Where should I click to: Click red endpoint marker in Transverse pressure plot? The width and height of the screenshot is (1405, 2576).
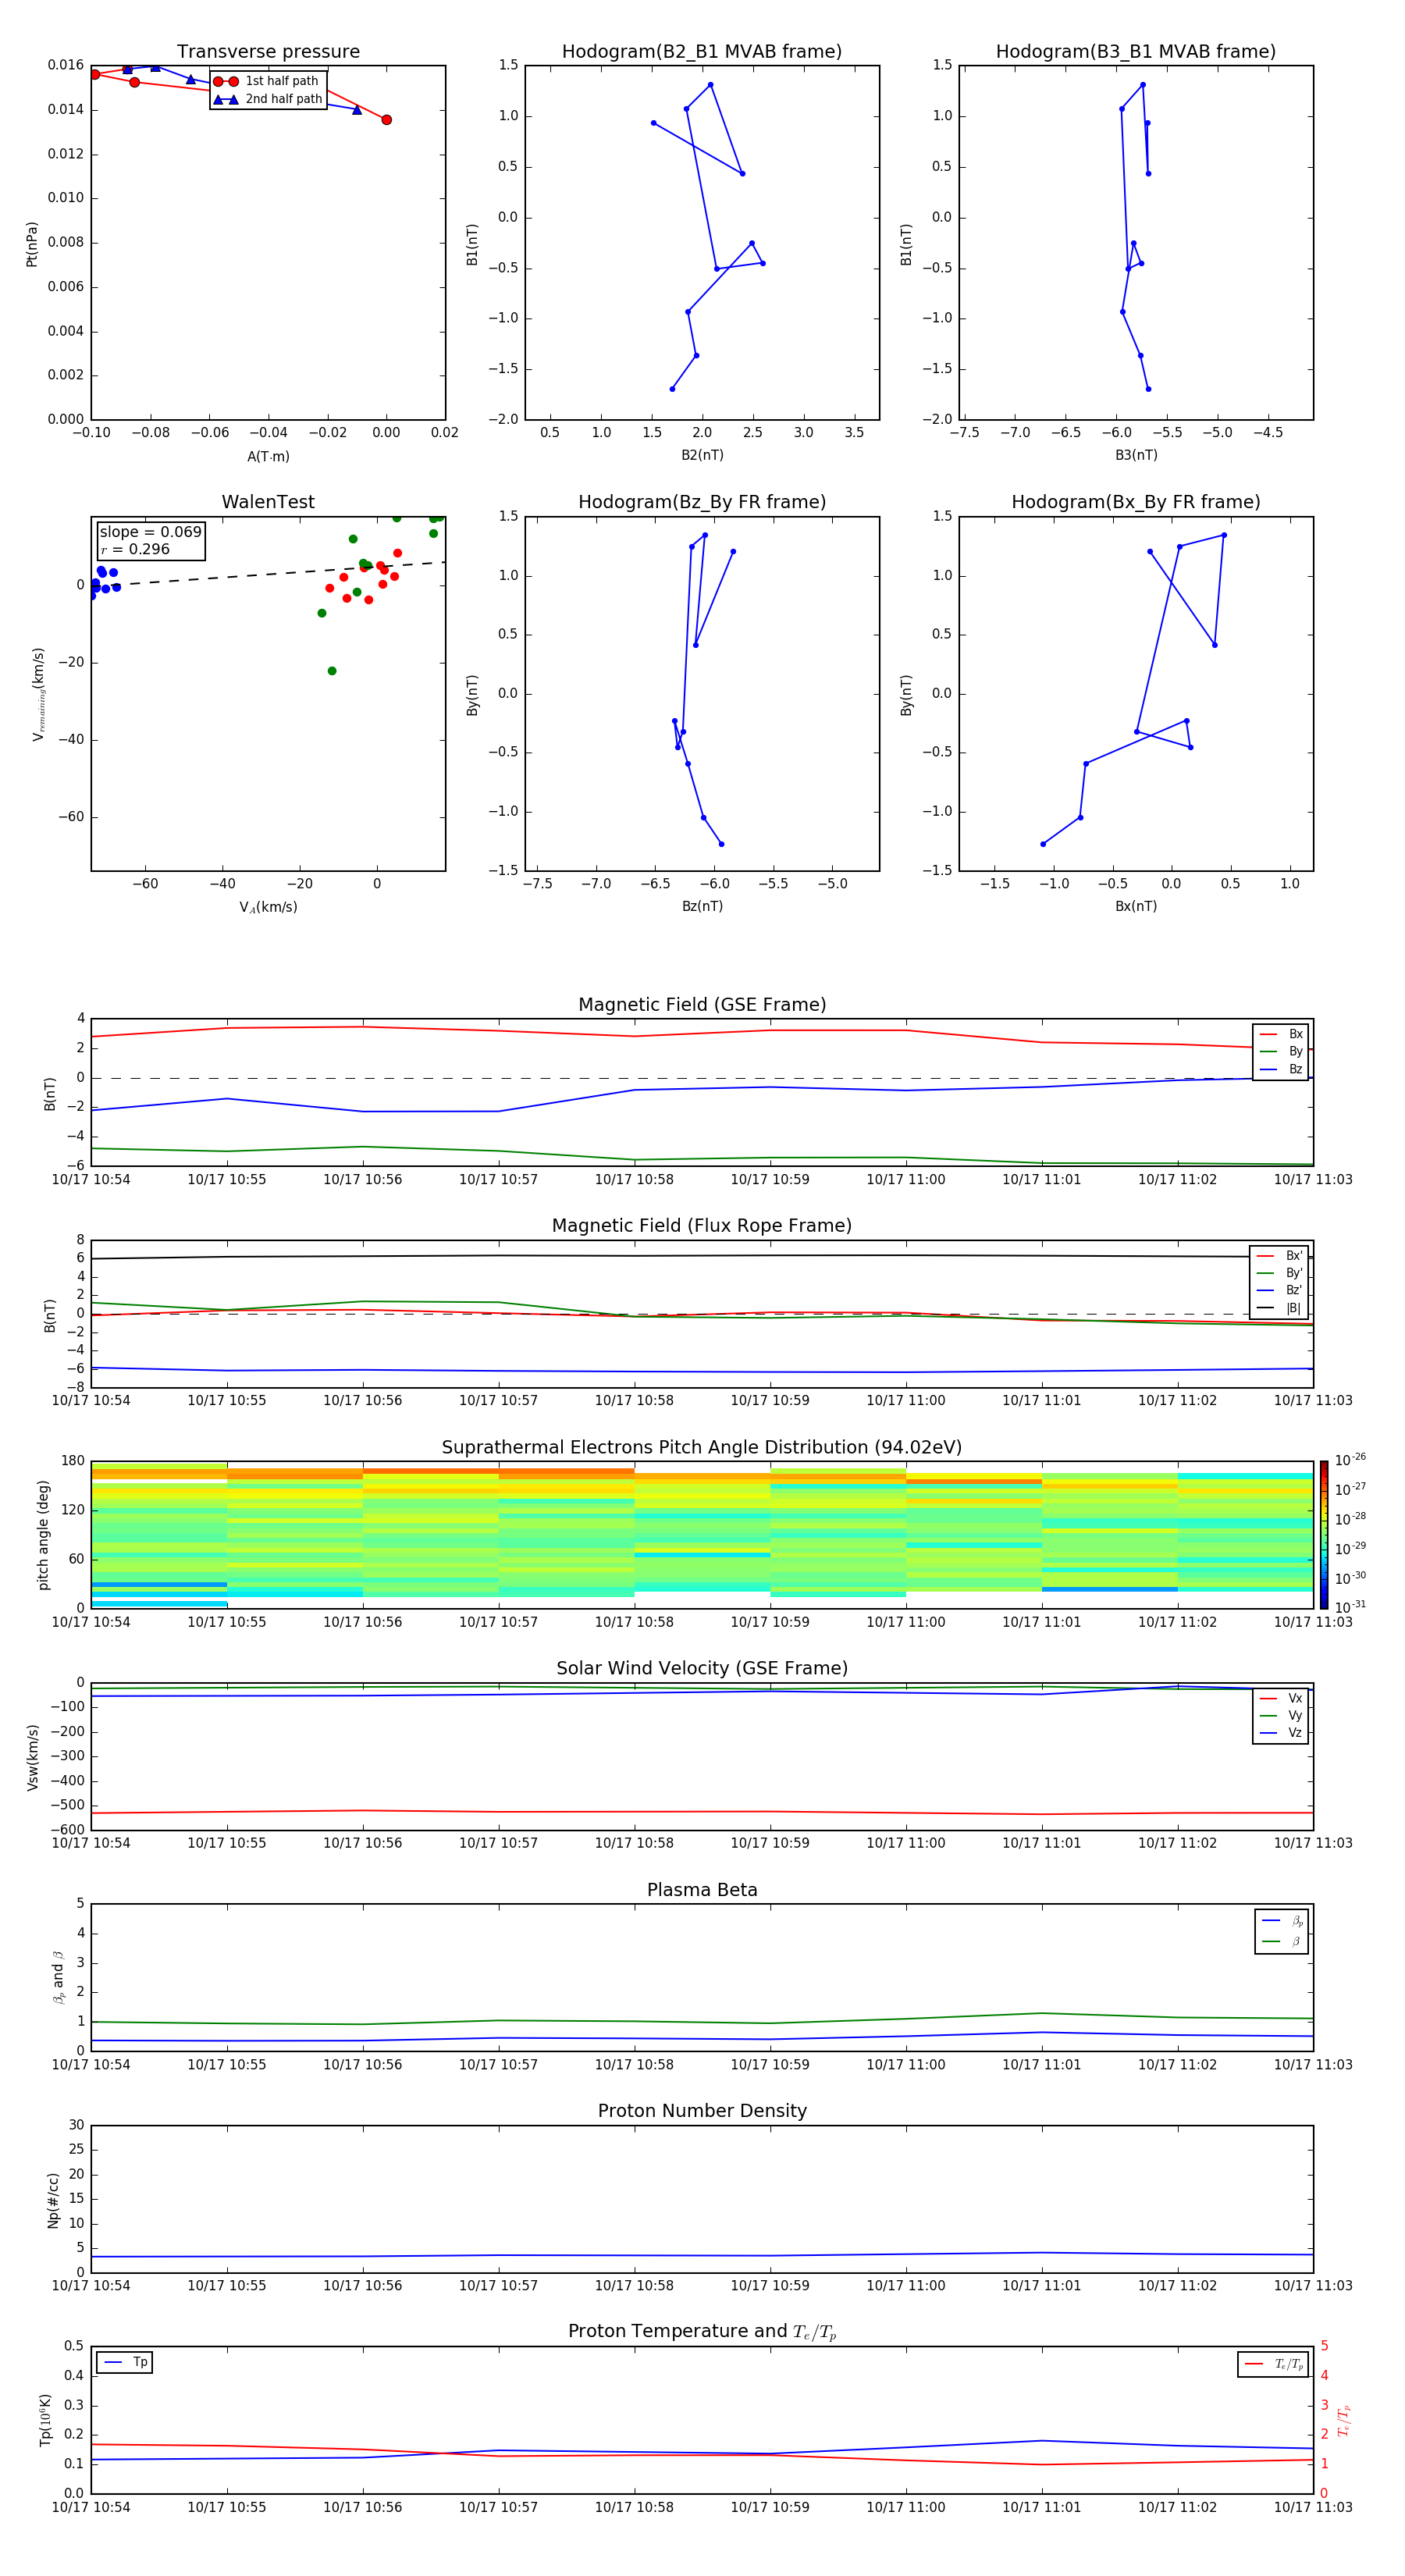tap(386, 120)
